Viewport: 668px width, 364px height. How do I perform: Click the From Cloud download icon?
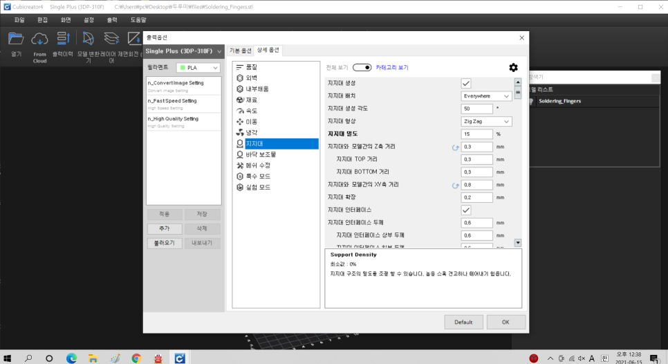pos(39,39)
